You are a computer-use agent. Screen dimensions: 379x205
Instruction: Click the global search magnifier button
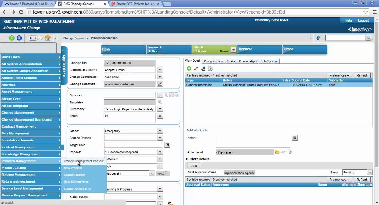tap(369, 38)
